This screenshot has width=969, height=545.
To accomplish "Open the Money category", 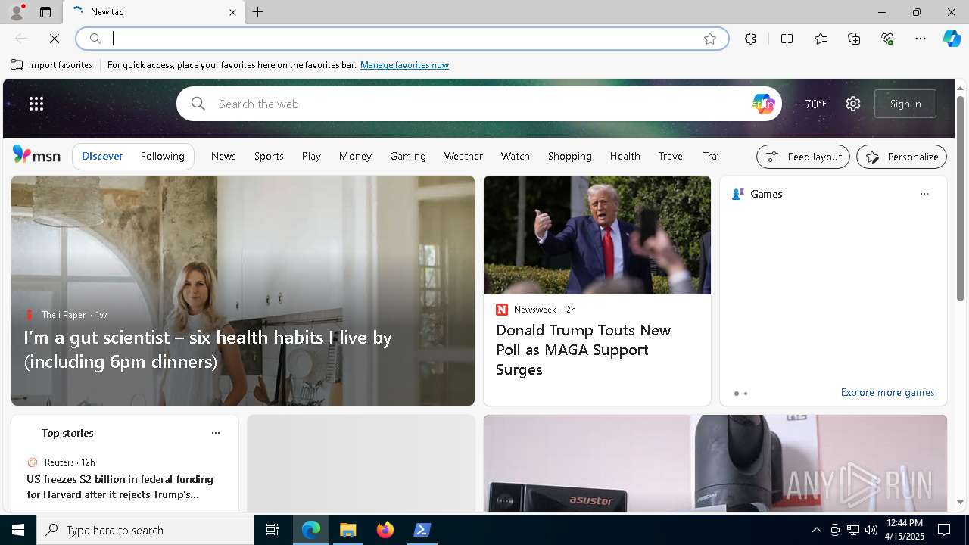I will click(355, 156).
